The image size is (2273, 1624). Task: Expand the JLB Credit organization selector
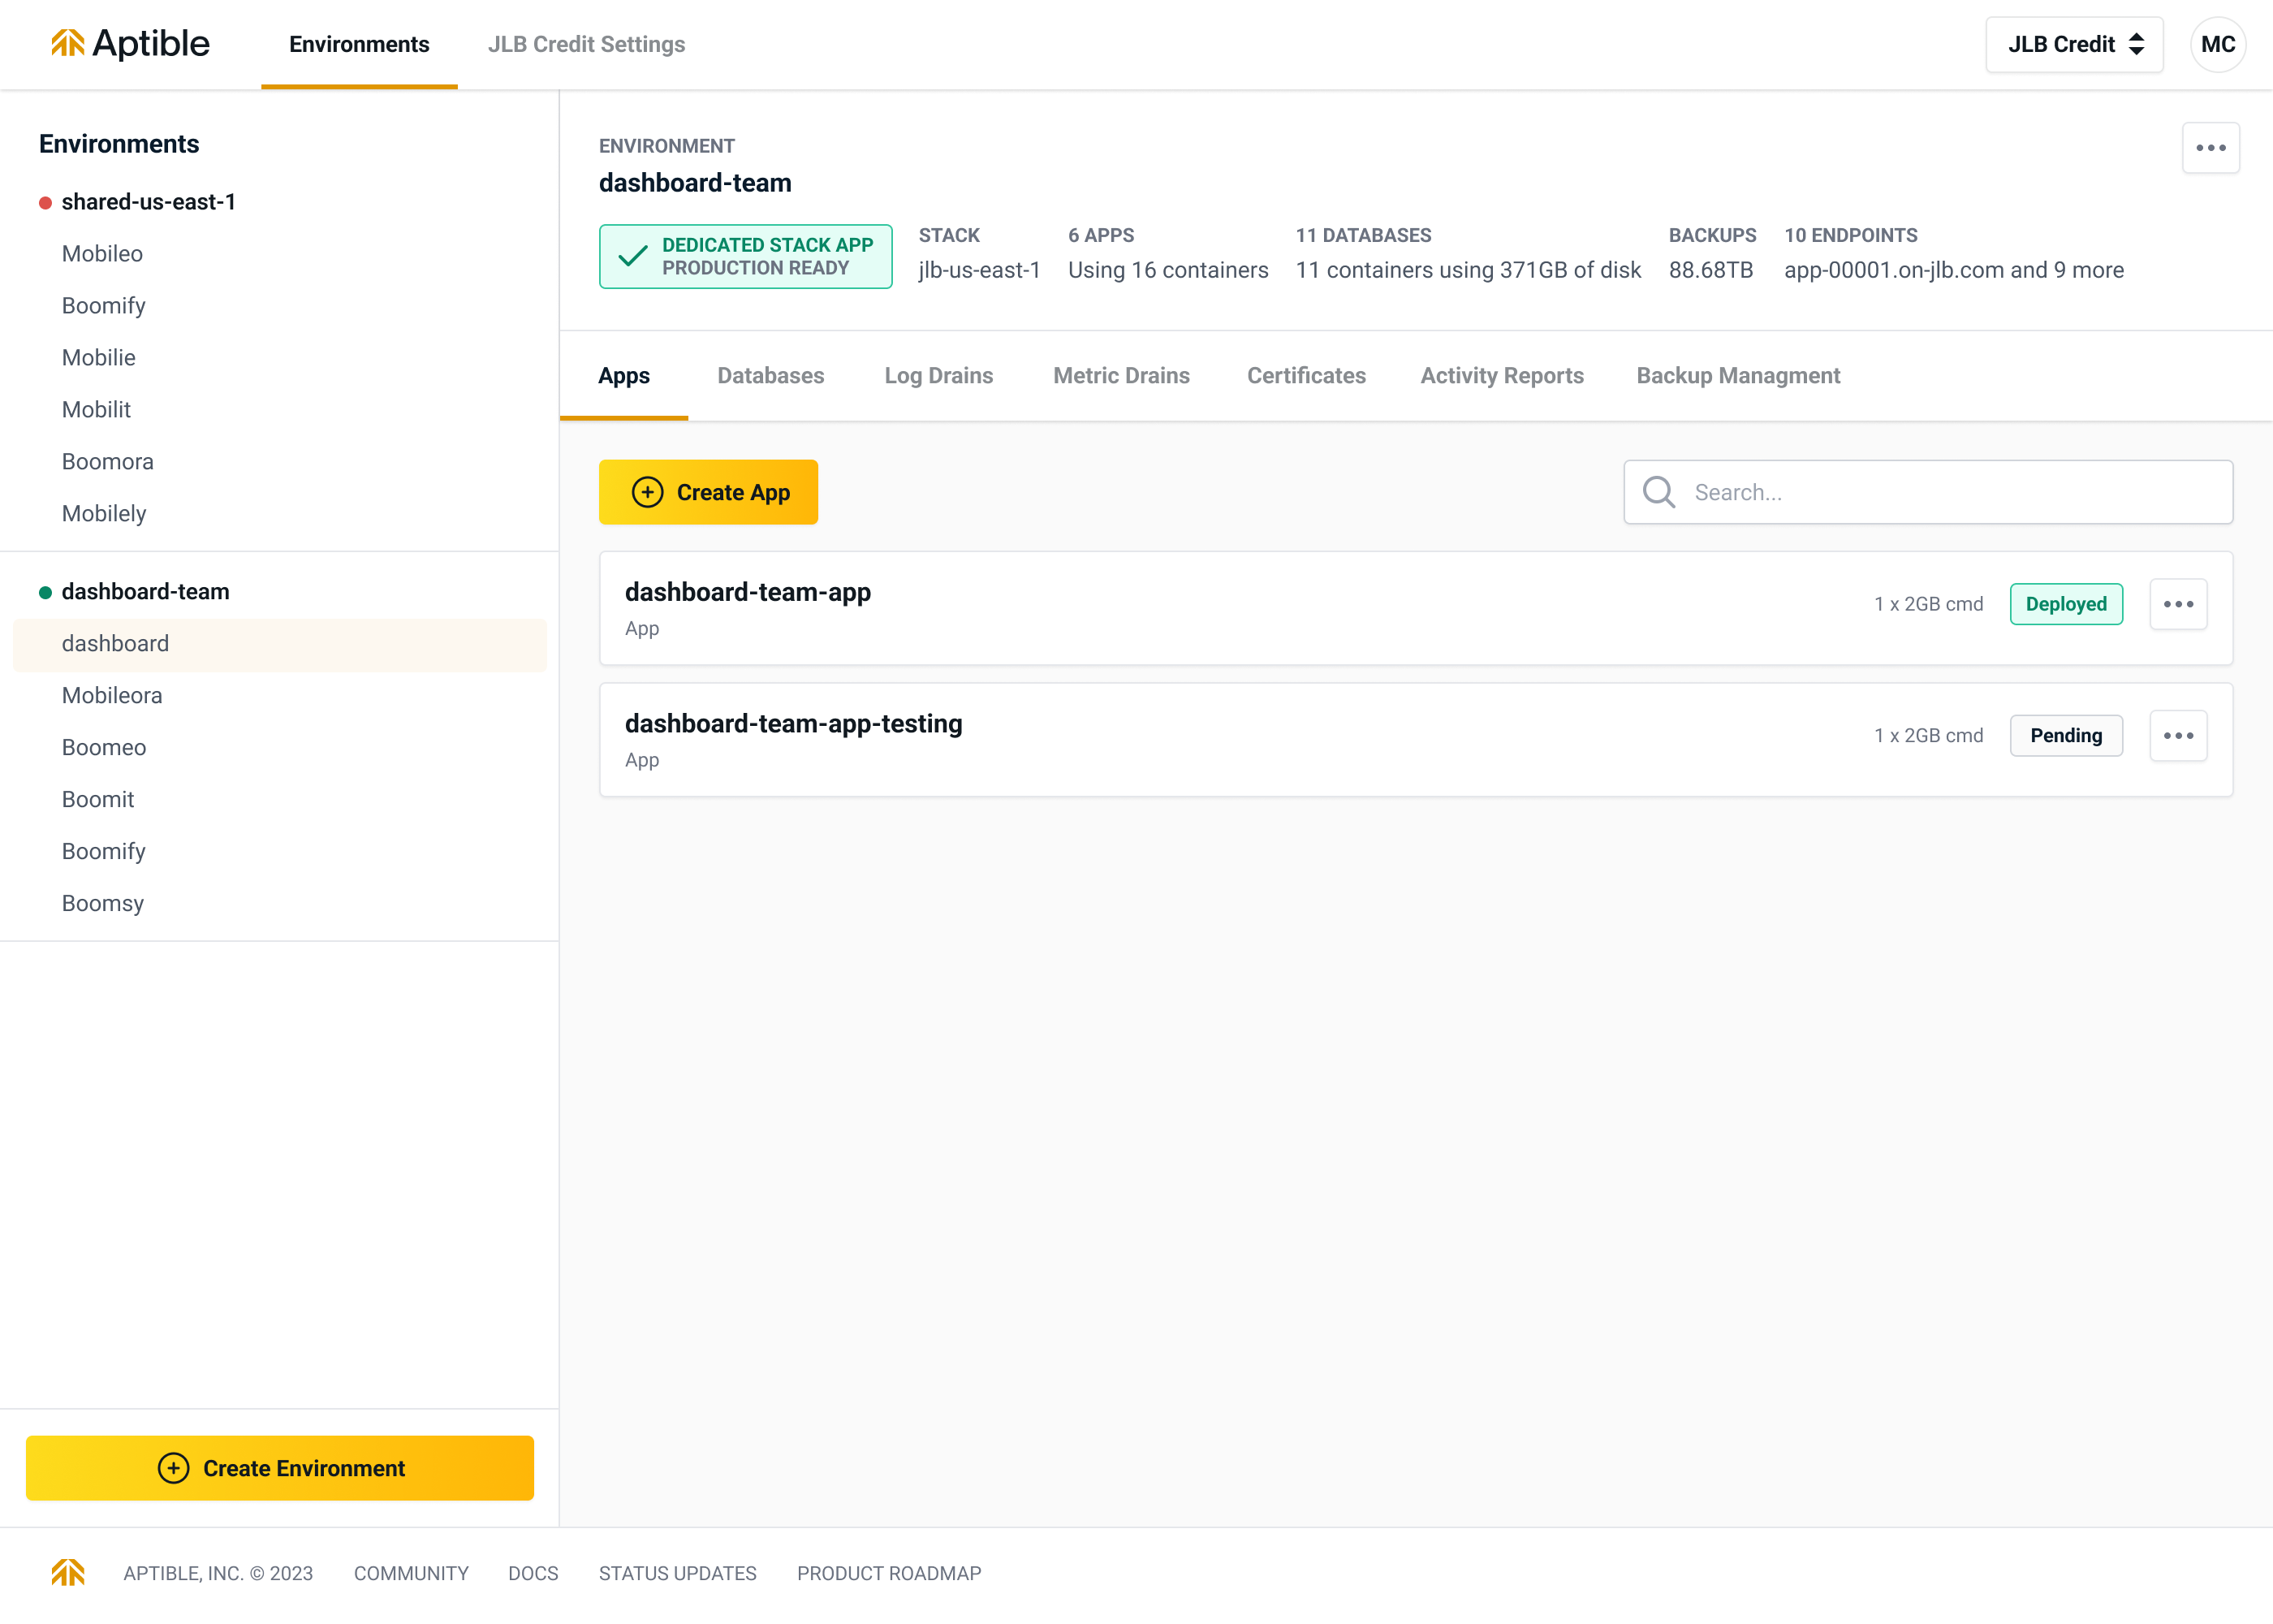coord(2074,44)
